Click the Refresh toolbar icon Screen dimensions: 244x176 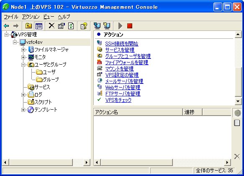pos(71,26)
